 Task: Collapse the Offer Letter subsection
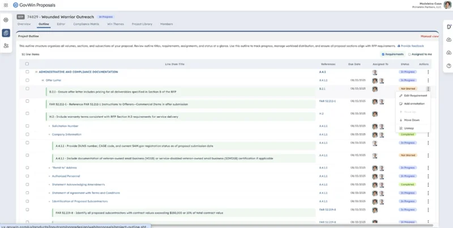(43, 80)
